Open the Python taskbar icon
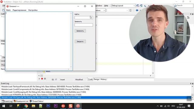The width and height of the screenshot is (194, 109). click(18, 106)
